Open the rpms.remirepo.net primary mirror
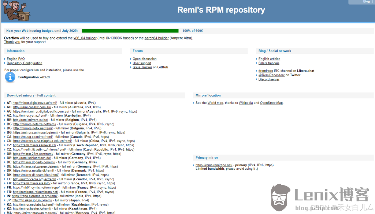Image resolution: width=375 pixels, height=214 pixels. click(214, 165)
